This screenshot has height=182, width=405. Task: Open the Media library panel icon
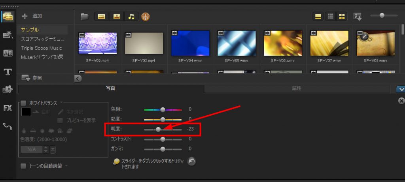click(8, 16)
